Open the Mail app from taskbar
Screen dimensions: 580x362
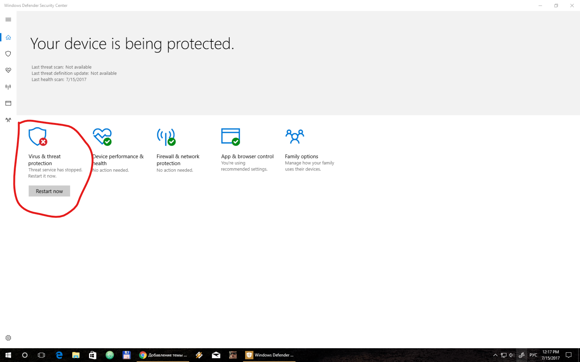click(x=216, y=355)
